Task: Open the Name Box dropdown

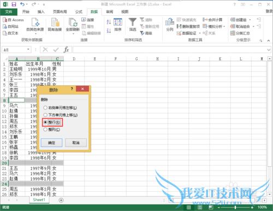Action: point(28,49)
